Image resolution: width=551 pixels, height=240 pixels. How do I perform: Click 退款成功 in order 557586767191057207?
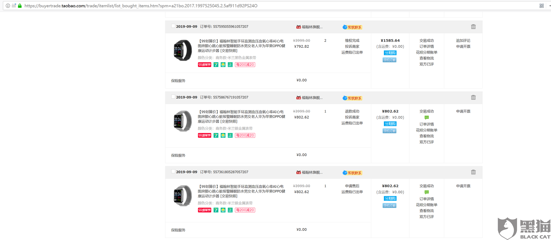352,111
